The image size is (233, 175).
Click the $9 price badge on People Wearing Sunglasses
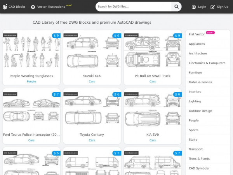pyautogui.click(x=56, y=35)
